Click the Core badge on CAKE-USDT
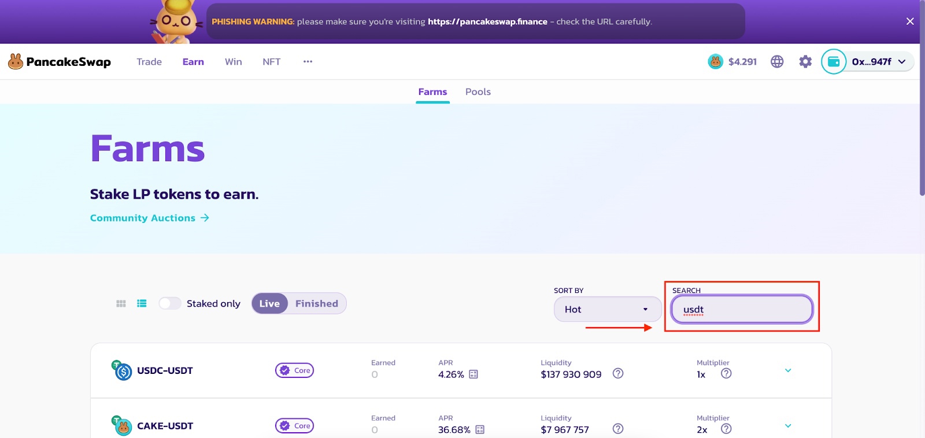The height and width of the screenshot is (438, 925). coord(294,426)
